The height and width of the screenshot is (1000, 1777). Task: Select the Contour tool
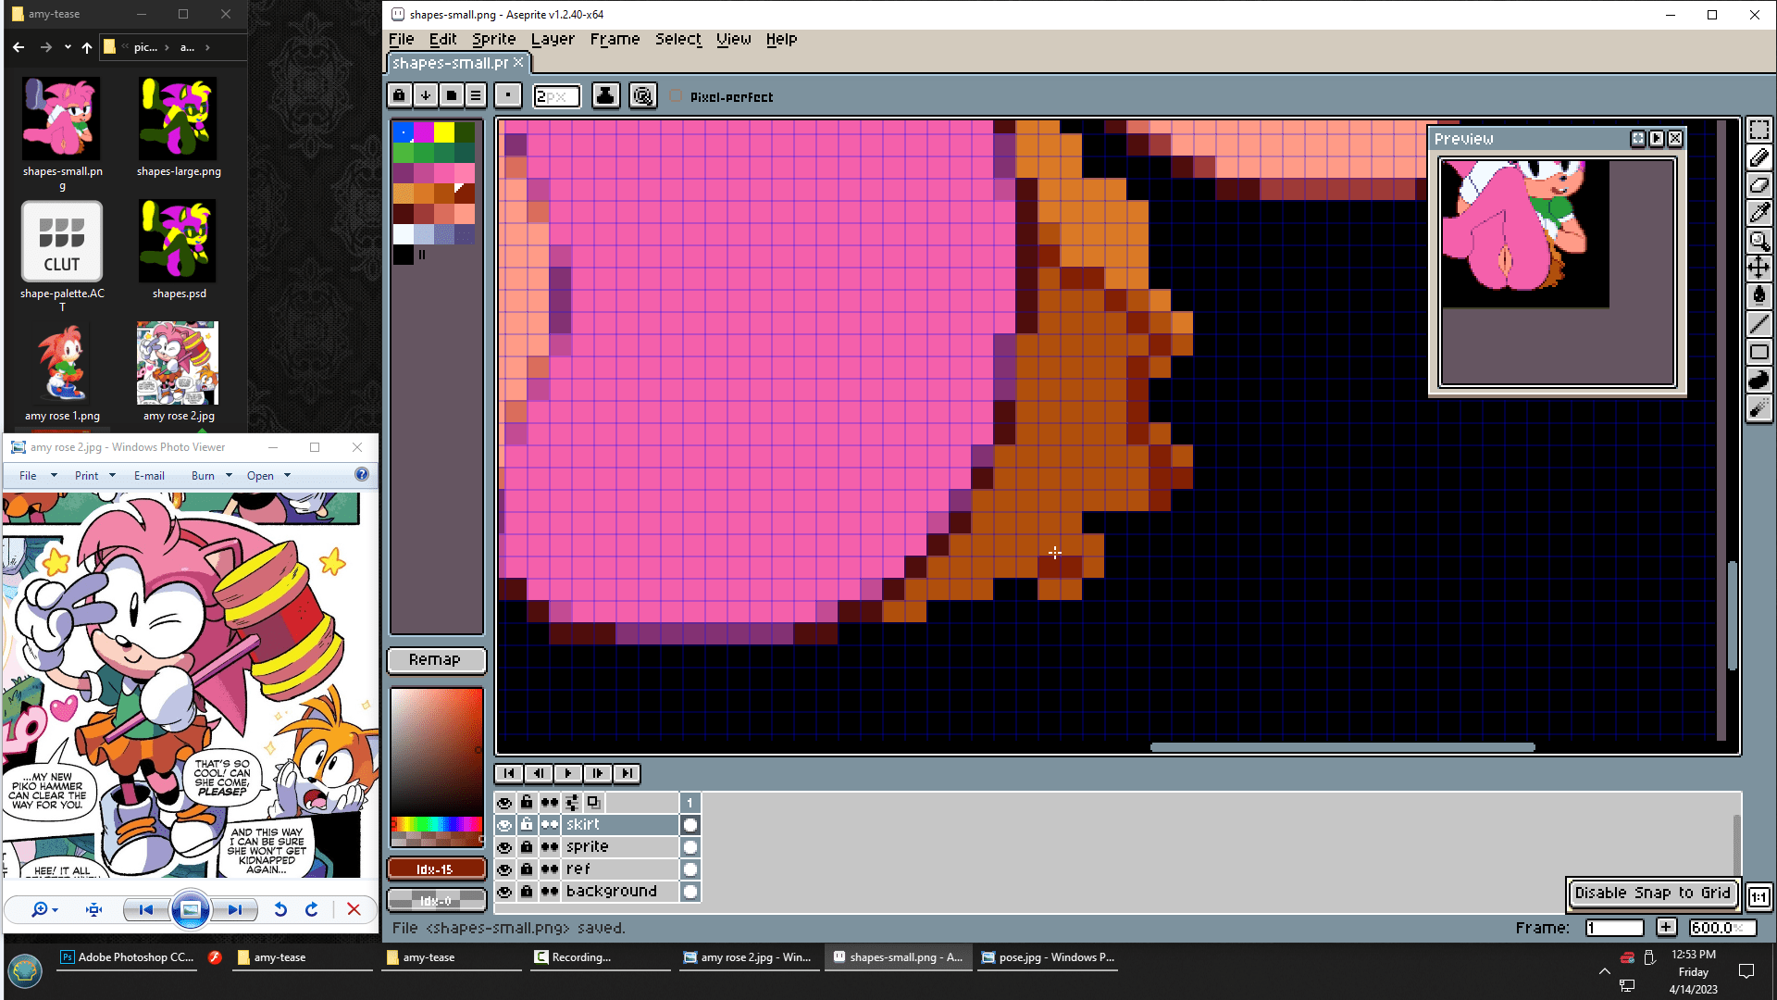click(1758, 380)
